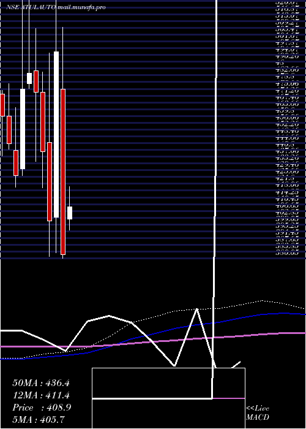Image resolution: width=306 pixels, height=429 pixels.
Task: Click the last small white candlestick
Action: (x=70, y=213)
